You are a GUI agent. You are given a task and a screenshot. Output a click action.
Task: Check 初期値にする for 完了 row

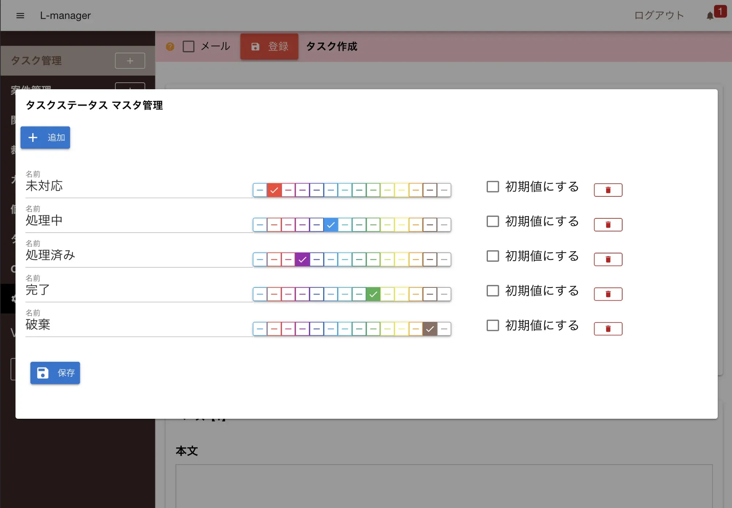(x=493, y=291)
